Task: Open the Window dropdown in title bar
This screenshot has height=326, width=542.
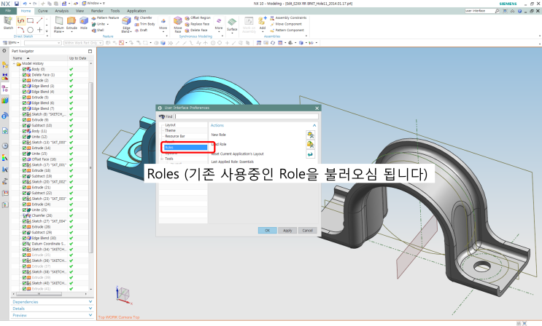Action: [x=93, y=4]
